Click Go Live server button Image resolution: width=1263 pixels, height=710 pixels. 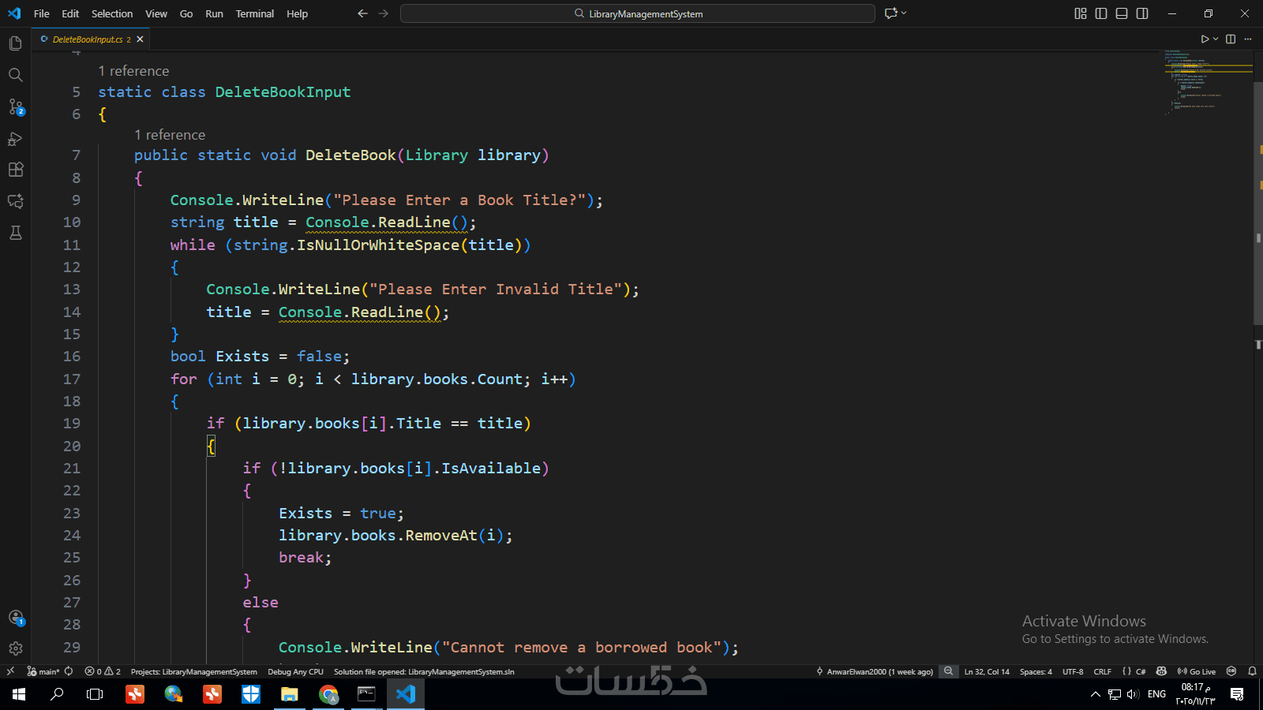1197,671
